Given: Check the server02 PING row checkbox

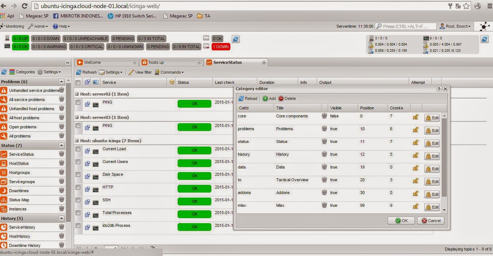Looking at the screenshot, I should (78, 102).
